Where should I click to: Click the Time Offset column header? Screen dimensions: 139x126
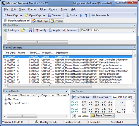point(35,53)
